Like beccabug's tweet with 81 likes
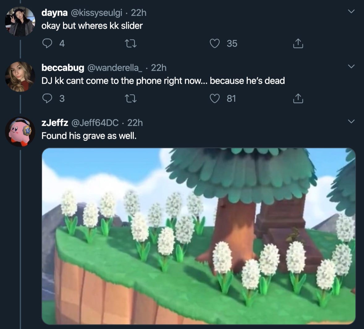Viewport: 364px width, 329px height. click(x=215, y=99)
